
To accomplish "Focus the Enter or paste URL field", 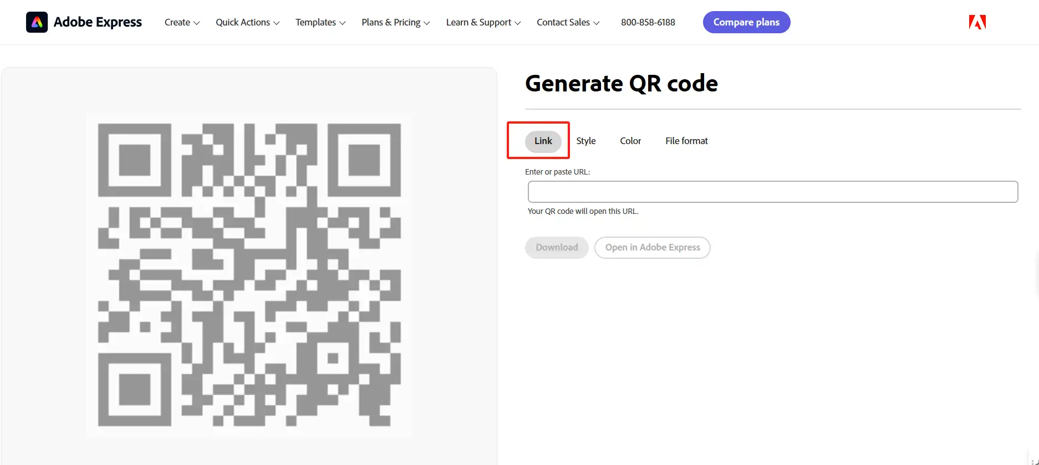I will click(x=773, y=192).
